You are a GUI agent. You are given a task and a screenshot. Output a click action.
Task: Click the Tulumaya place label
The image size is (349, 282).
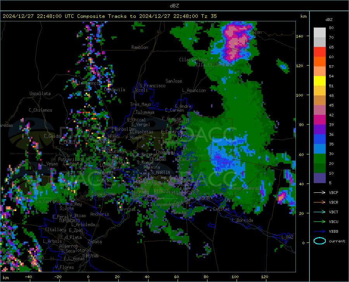coord(145,112)
